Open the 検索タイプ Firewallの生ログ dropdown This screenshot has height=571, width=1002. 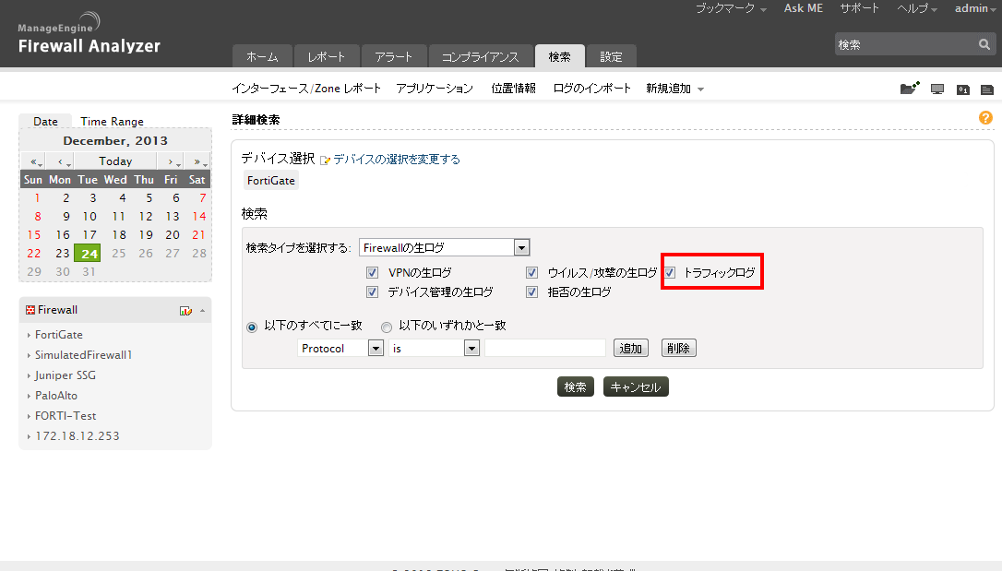point(444,247)
